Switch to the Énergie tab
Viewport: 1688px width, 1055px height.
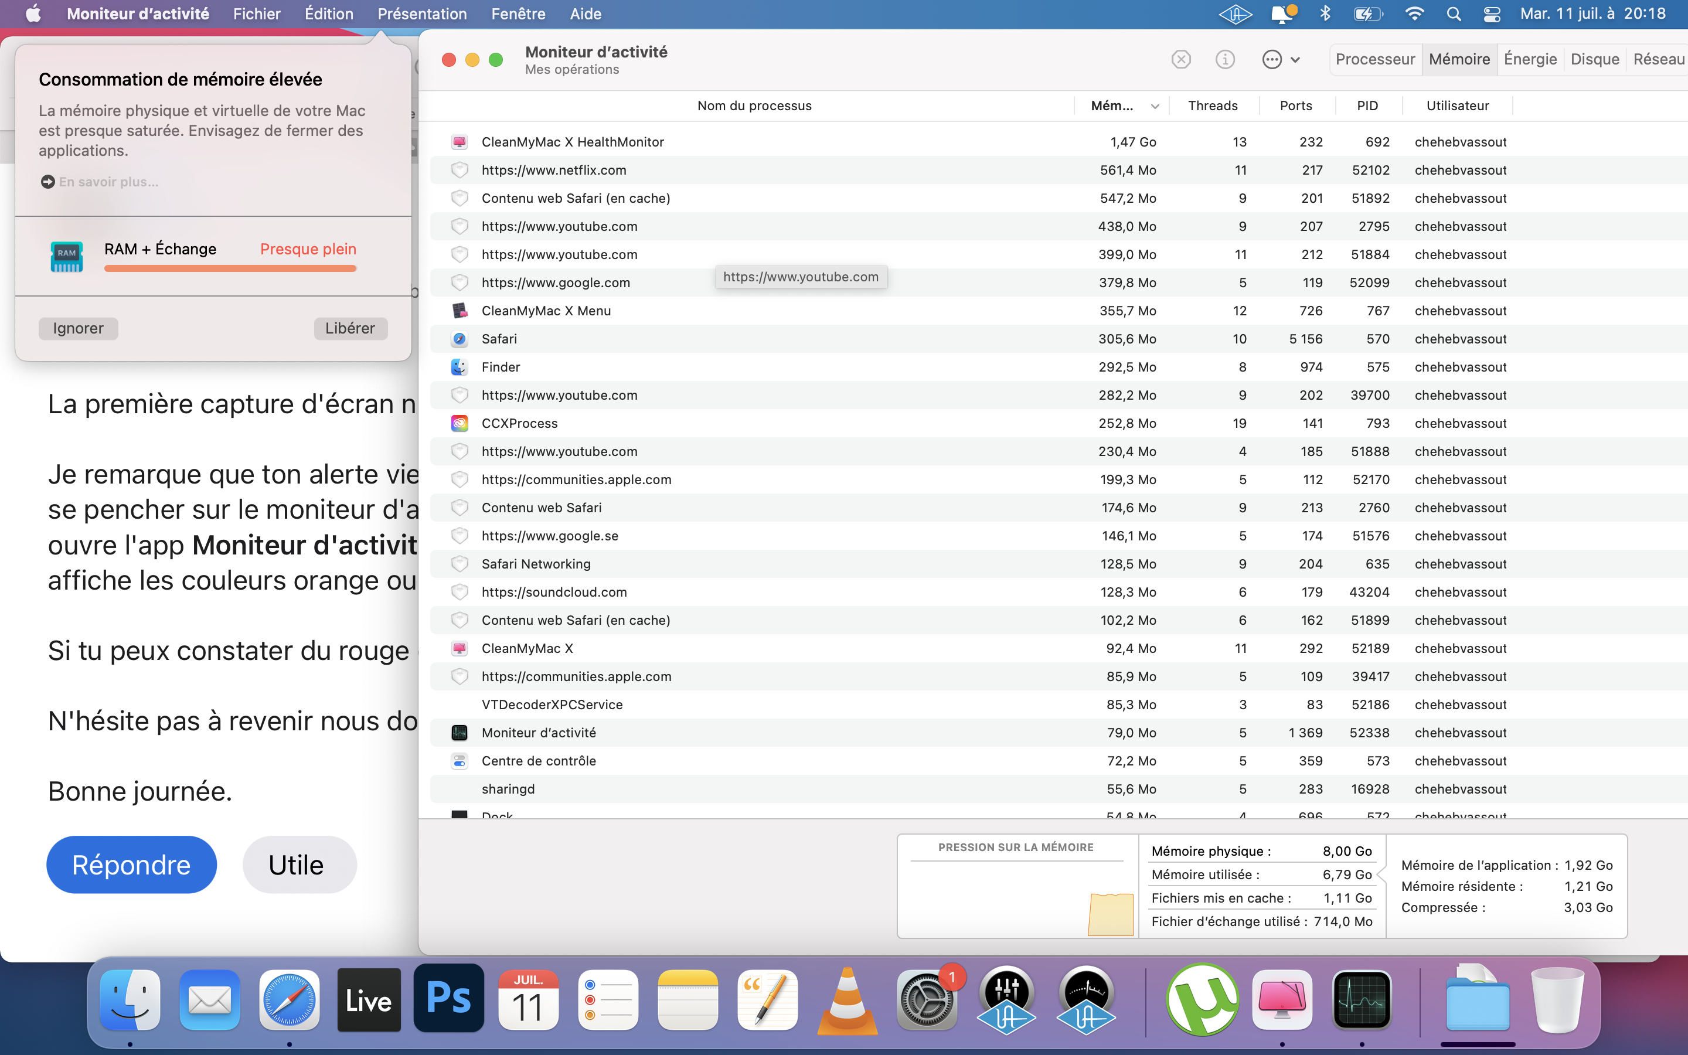[1530, 59]
